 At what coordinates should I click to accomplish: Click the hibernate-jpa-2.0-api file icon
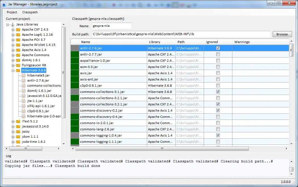click(x=24, y=116)
